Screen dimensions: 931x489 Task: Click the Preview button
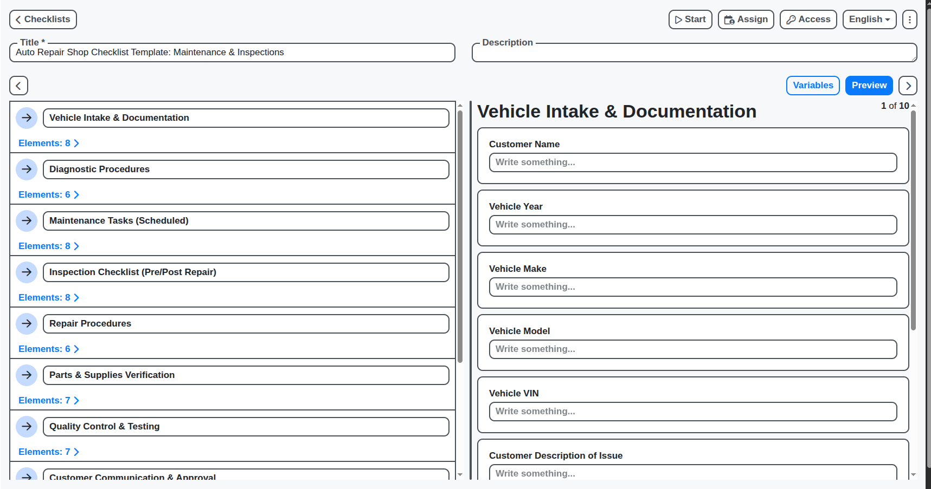[869, 86]
